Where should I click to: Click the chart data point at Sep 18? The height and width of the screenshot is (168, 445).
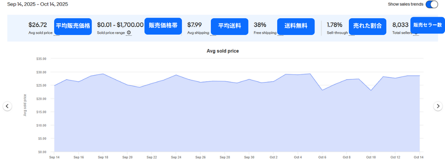103,74
